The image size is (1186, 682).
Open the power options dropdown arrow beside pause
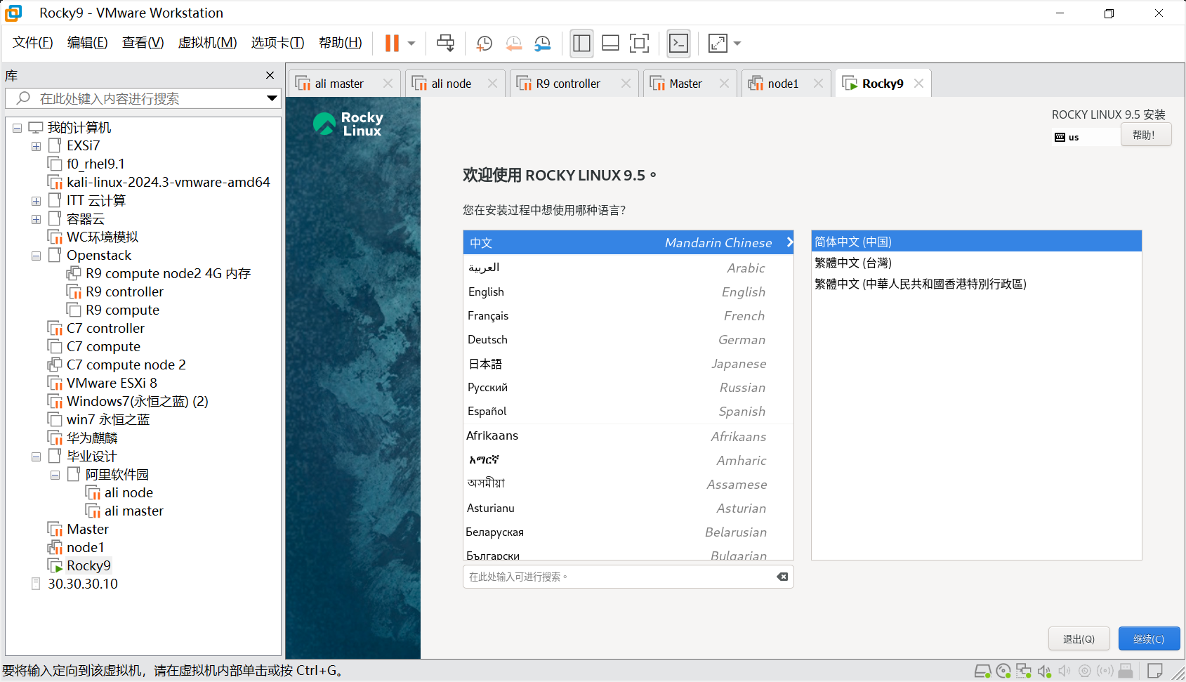coord(411,44)
